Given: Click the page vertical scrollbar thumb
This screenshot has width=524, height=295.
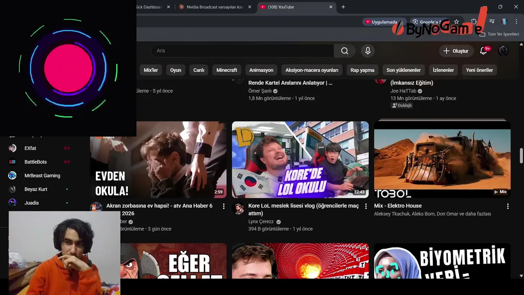Looking at the screenshot, I should click(x=521, y=156).
